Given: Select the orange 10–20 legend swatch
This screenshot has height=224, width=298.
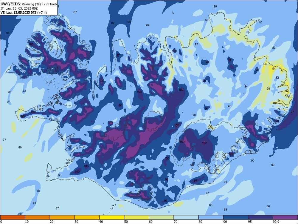Looking at the screenshot, I should [38, 217].
